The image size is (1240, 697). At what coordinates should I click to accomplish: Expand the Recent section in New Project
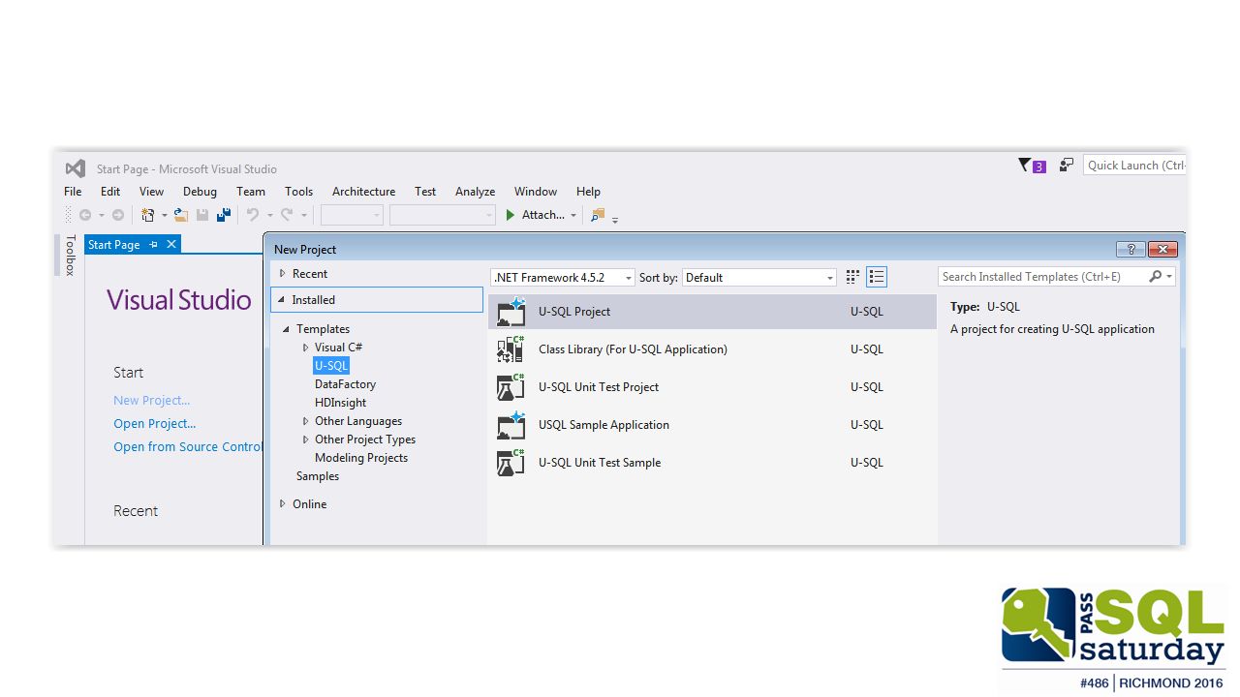[x=283, y=274]
